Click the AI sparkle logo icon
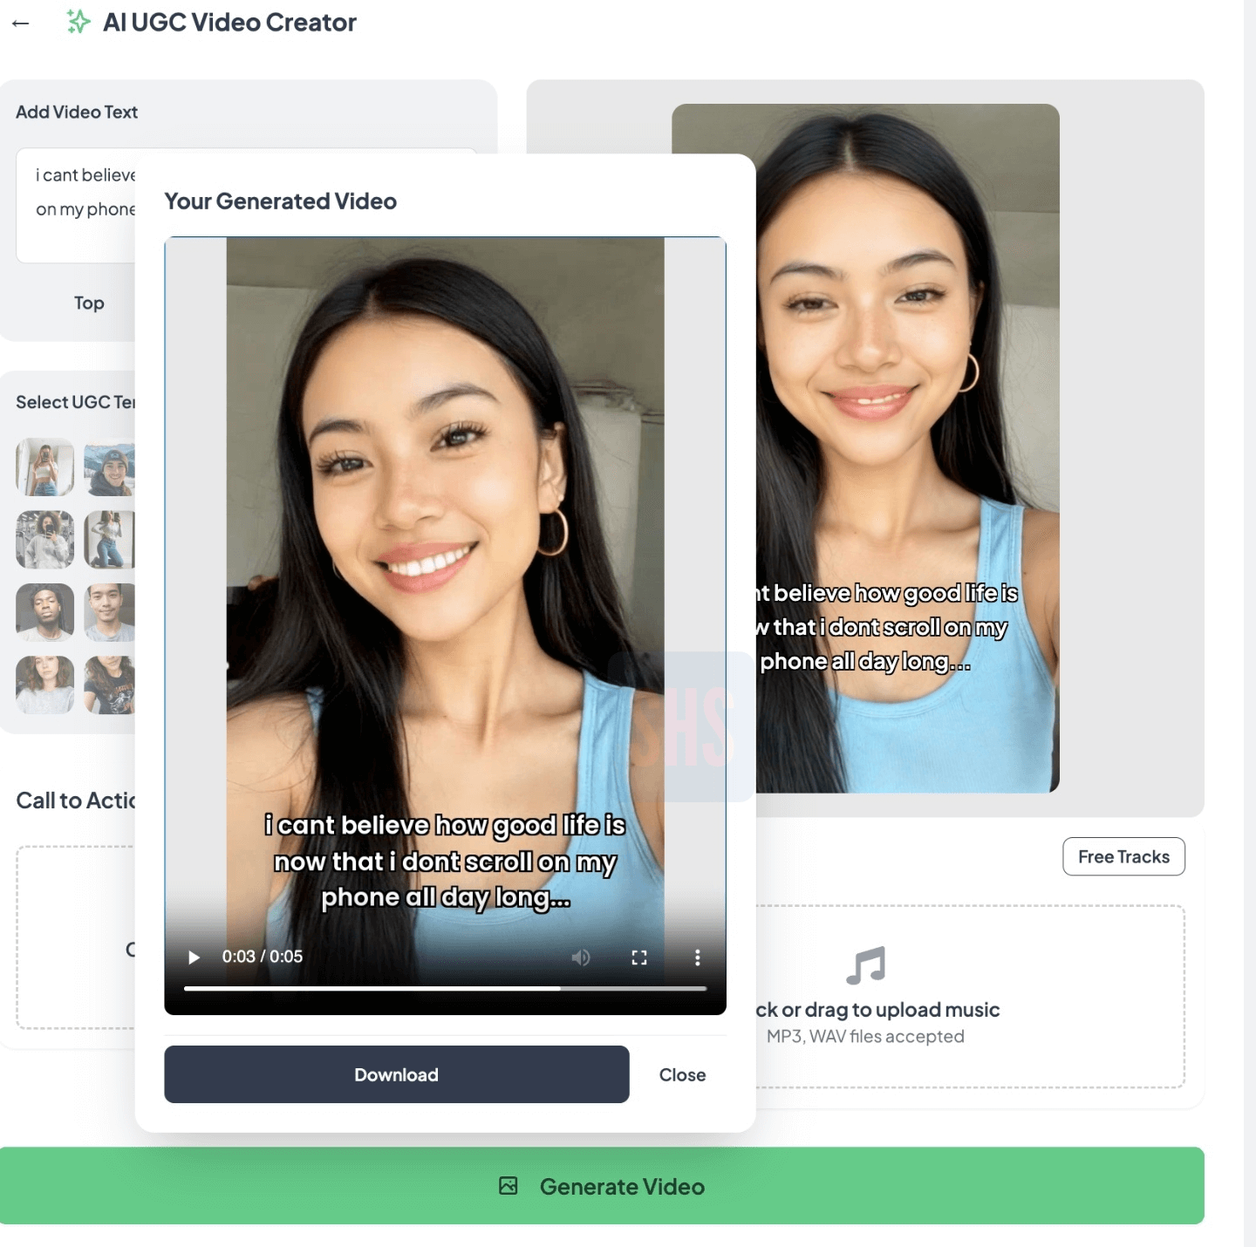1256x1247 pixels. click(78, 22)
